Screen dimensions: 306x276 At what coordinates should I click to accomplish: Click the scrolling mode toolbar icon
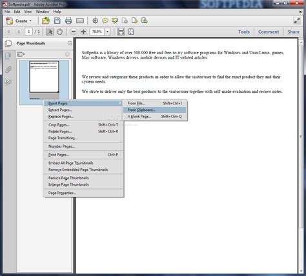[121, 32]
